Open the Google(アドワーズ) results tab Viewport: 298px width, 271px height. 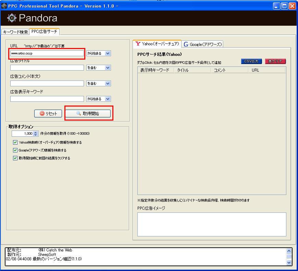point(202,44)
